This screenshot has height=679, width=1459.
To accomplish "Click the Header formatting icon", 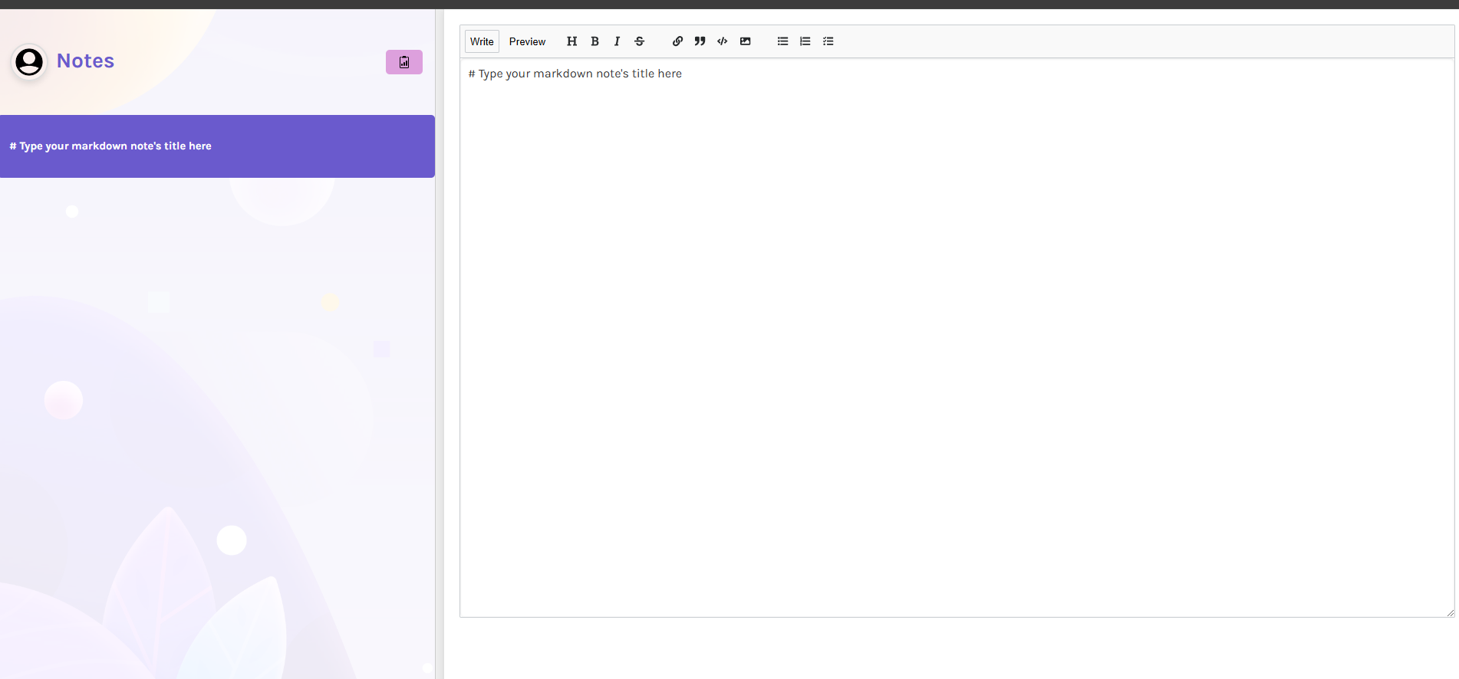I will coord(571,41).
